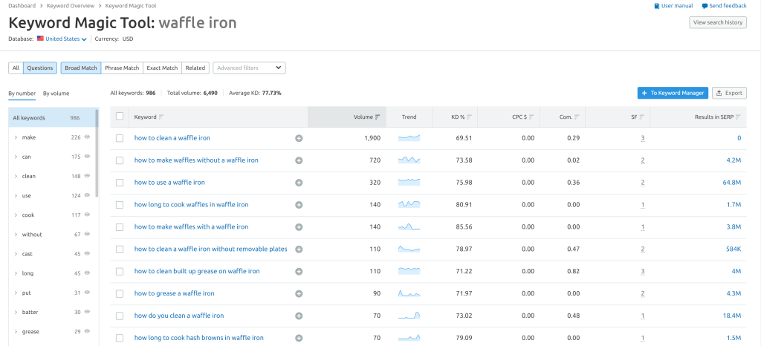Click plus icon beside 'how to clean a waffle iron'
Image resolution: width=761 pixels, height=346 pixels.
point(299,138)
